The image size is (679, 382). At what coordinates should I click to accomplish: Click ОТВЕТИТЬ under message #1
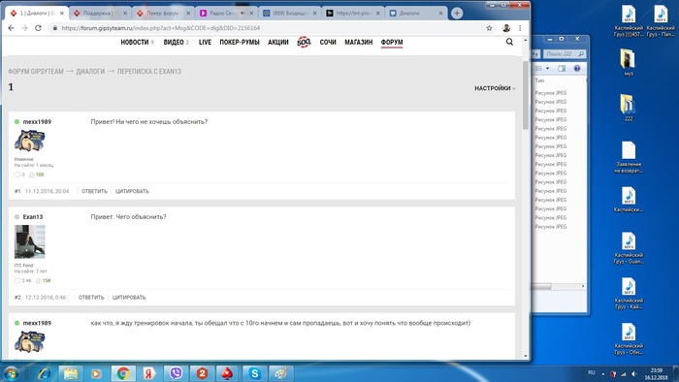coord(94,191)
